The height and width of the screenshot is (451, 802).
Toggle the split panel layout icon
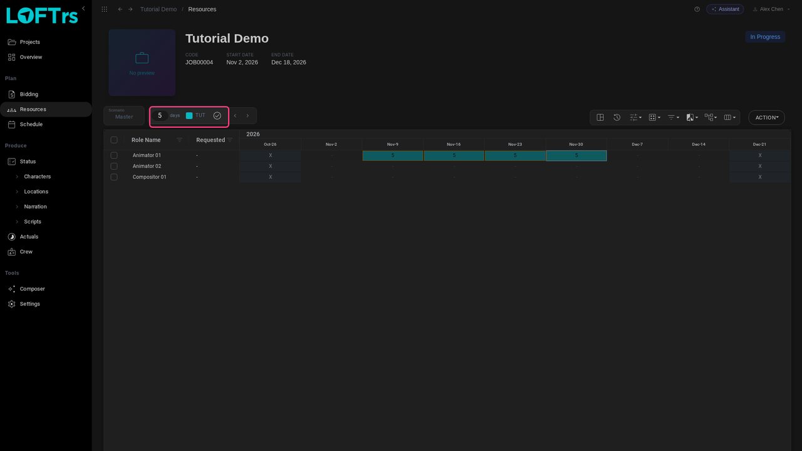click(600, 117)
